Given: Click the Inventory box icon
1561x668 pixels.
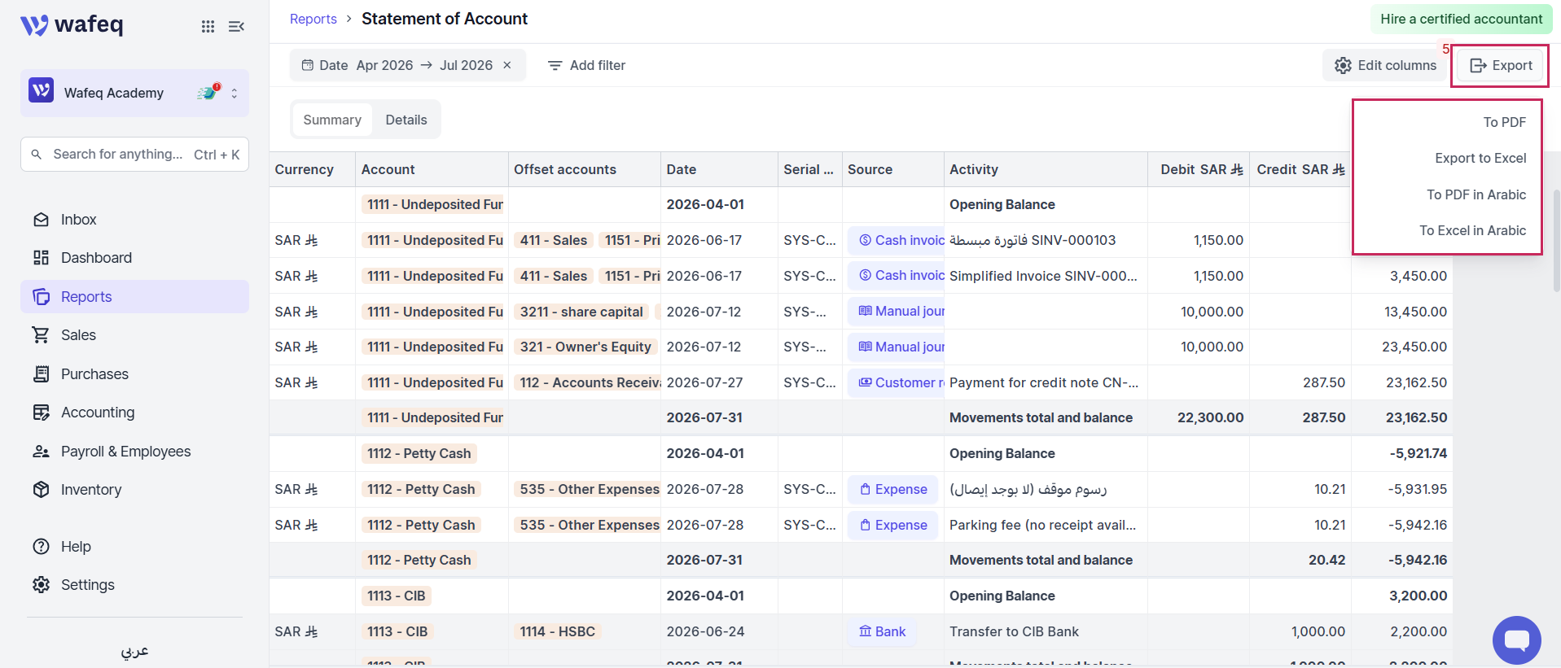Looking at the screenshot, I should coord(41,490).
